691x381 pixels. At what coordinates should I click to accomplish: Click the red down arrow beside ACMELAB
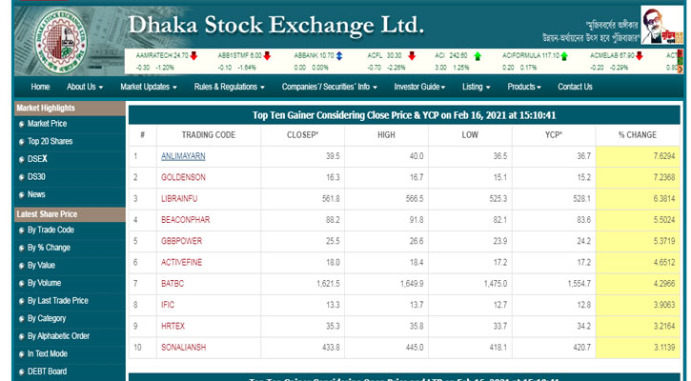[x=640, y=55]
